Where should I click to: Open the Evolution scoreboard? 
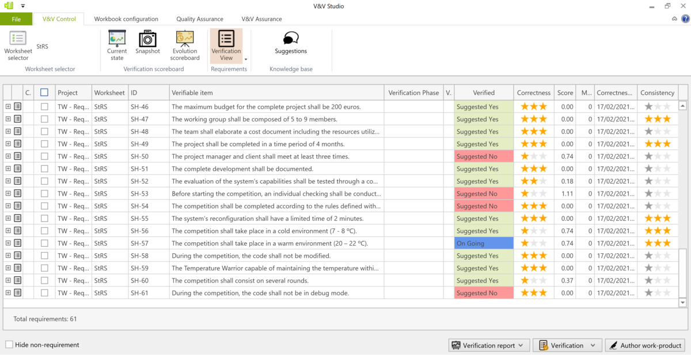185,45
